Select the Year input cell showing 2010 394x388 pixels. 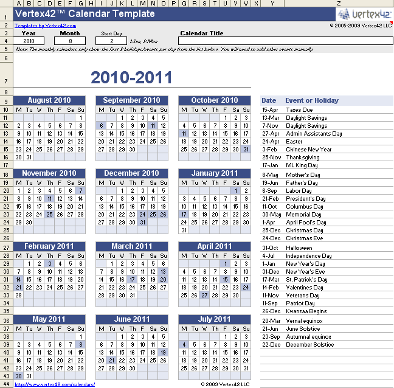tap(29, 41)
